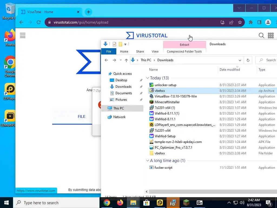Open Customize Quick Access Toolbar dropdown
Screen dimensions: 277x208
click(125, 44)
